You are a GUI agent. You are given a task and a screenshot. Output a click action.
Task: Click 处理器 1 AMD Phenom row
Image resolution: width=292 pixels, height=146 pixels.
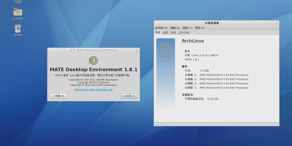[x=216, y=79]
